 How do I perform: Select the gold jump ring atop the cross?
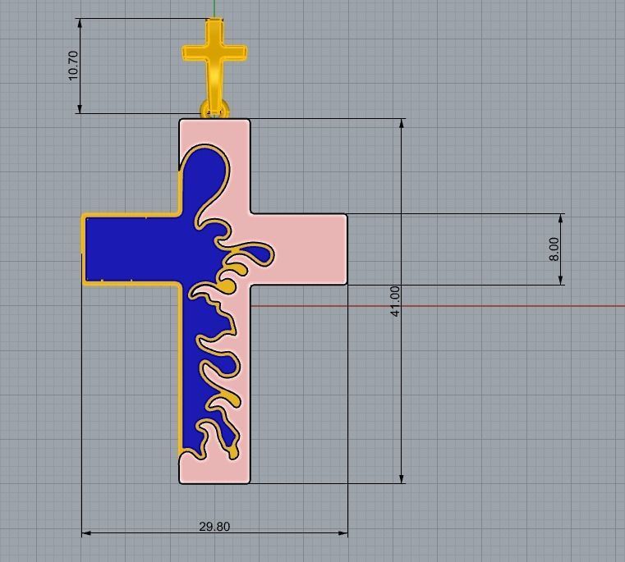[214, 110]
